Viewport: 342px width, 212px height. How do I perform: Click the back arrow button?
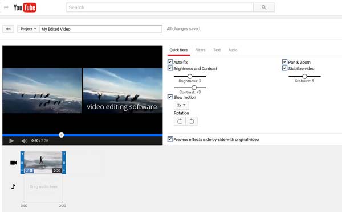(9, 29)
